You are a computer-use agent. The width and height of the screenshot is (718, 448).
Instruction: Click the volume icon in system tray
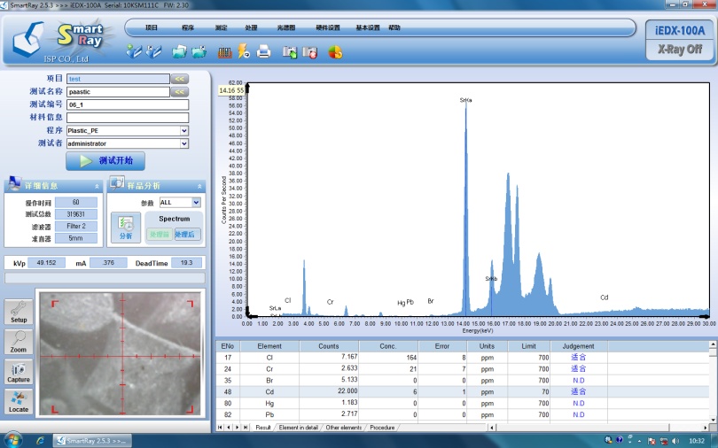click(675, 441)
